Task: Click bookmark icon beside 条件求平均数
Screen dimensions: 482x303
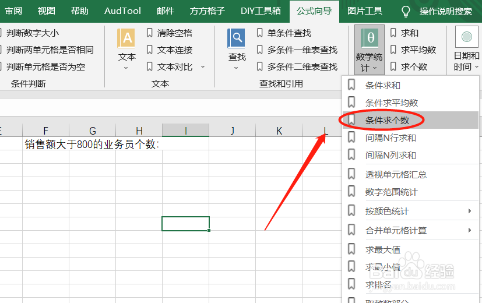Action: (351, 102)
